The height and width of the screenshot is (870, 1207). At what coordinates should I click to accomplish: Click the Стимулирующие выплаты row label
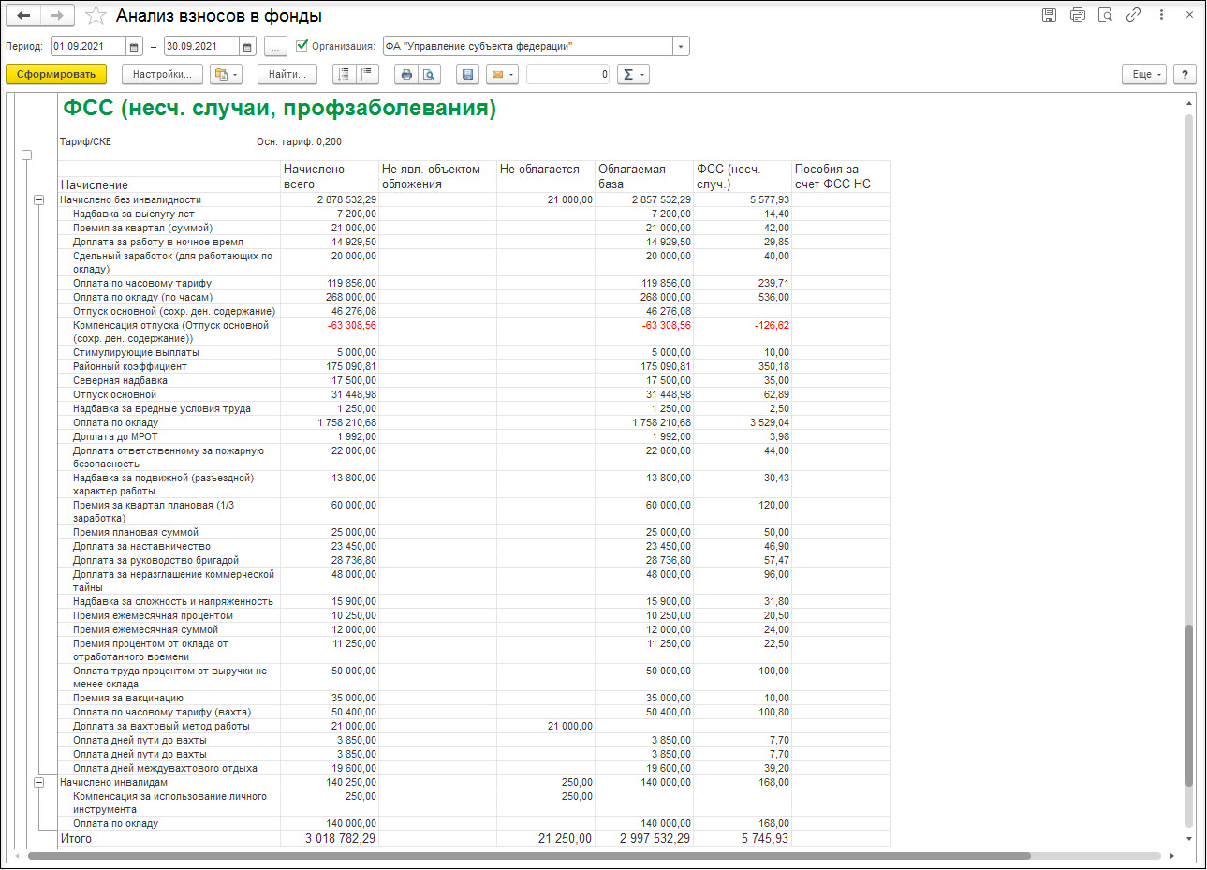(x=136, y=352)
